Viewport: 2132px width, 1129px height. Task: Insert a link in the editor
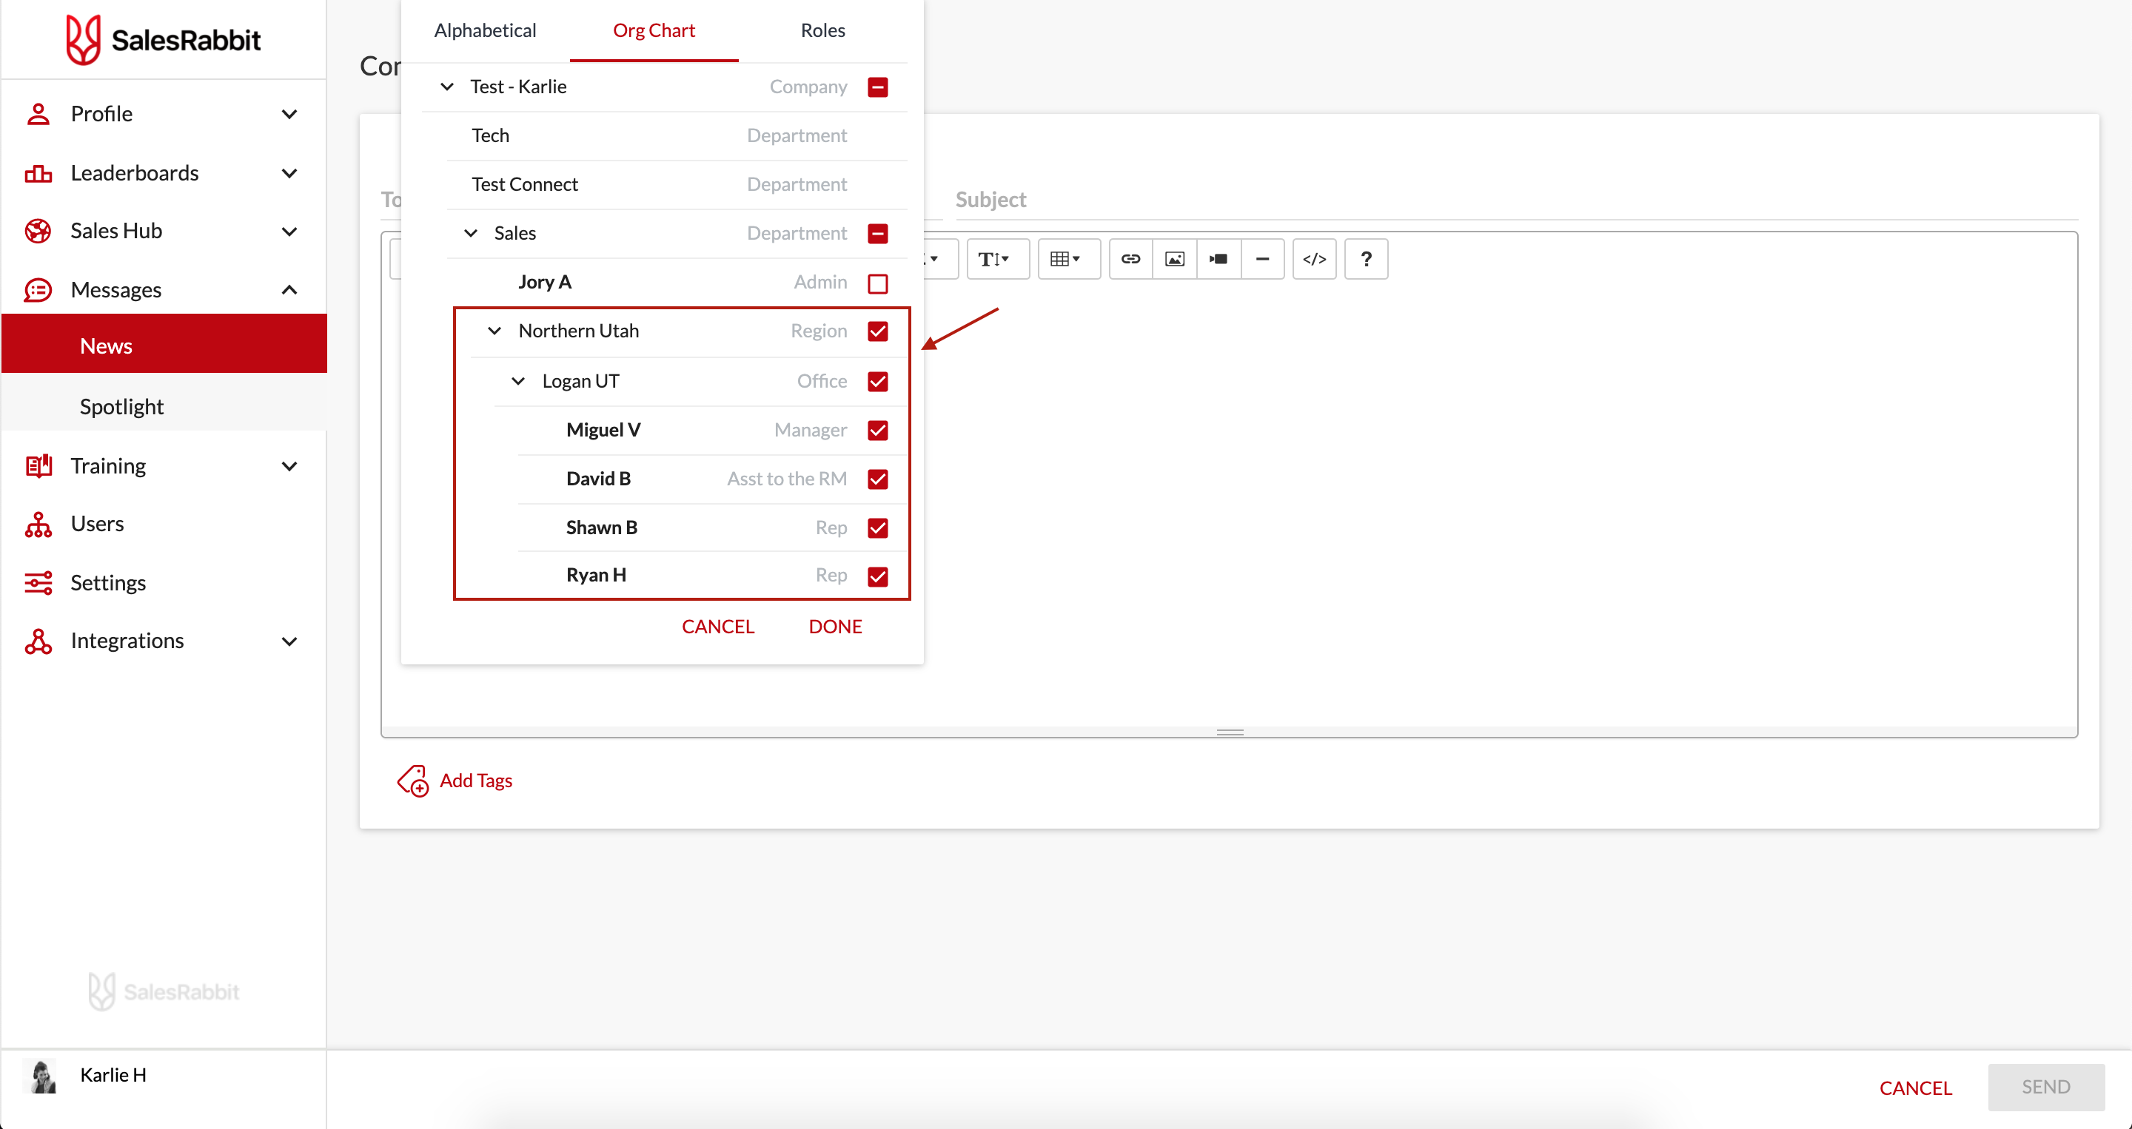[x=1130, y=259]
